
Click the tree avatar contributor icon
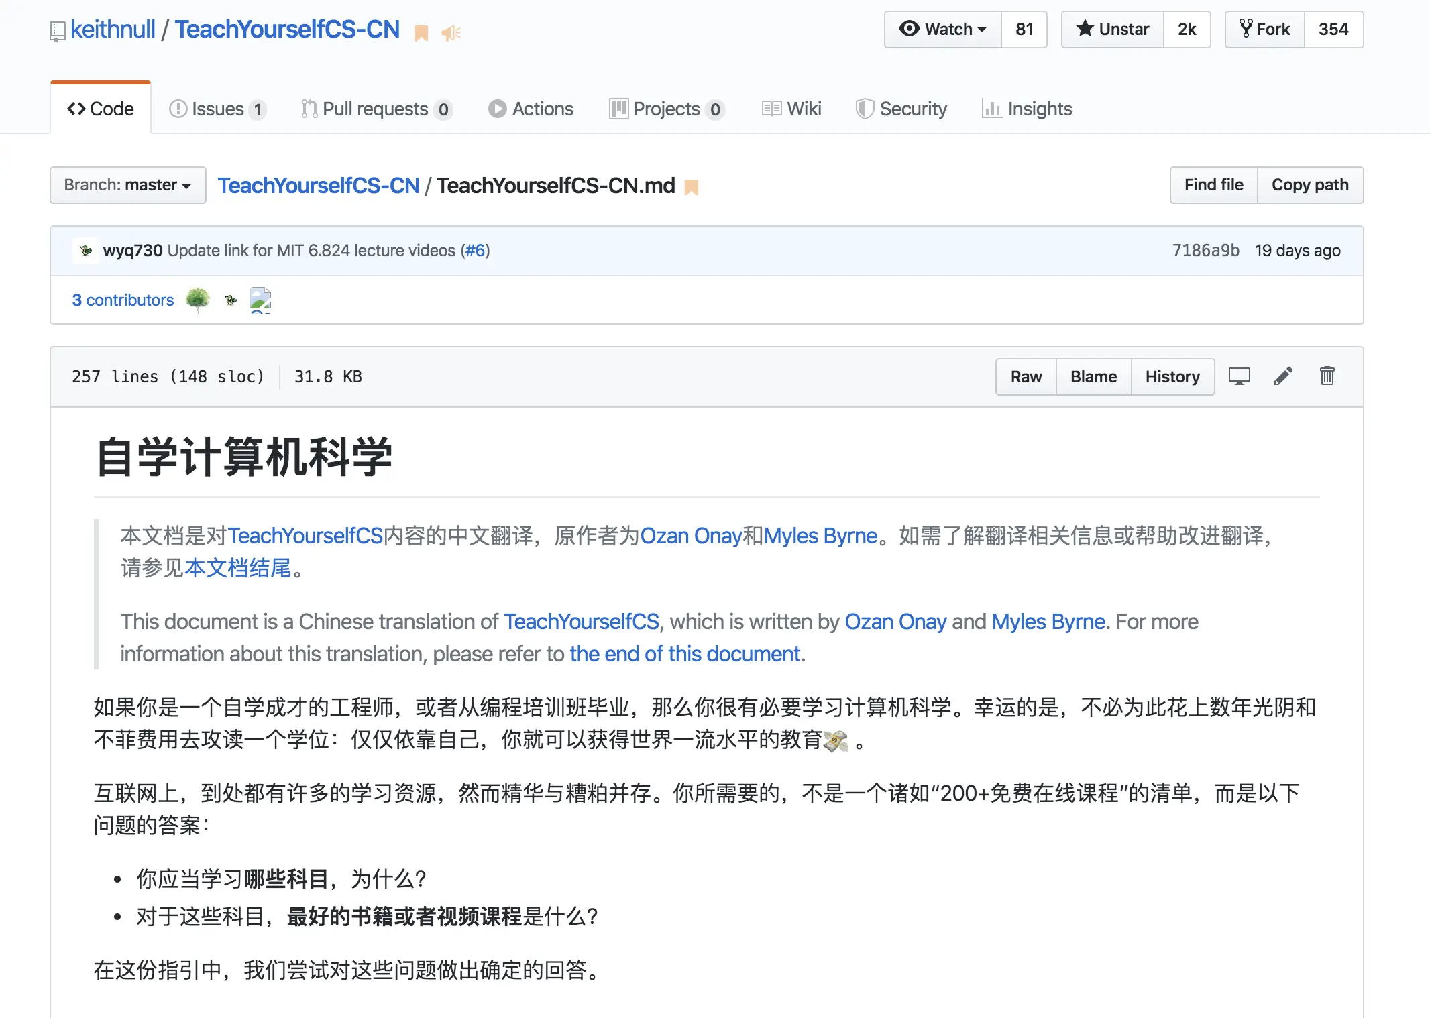(x=198, y=300)
